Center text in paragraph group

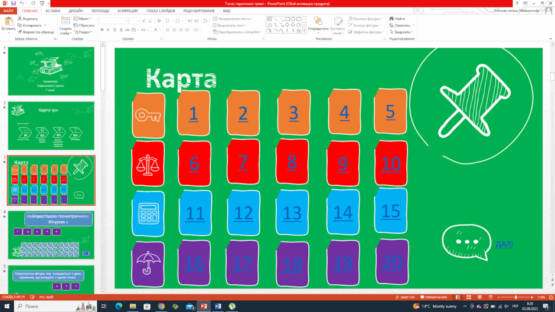[x=174, y=30]
